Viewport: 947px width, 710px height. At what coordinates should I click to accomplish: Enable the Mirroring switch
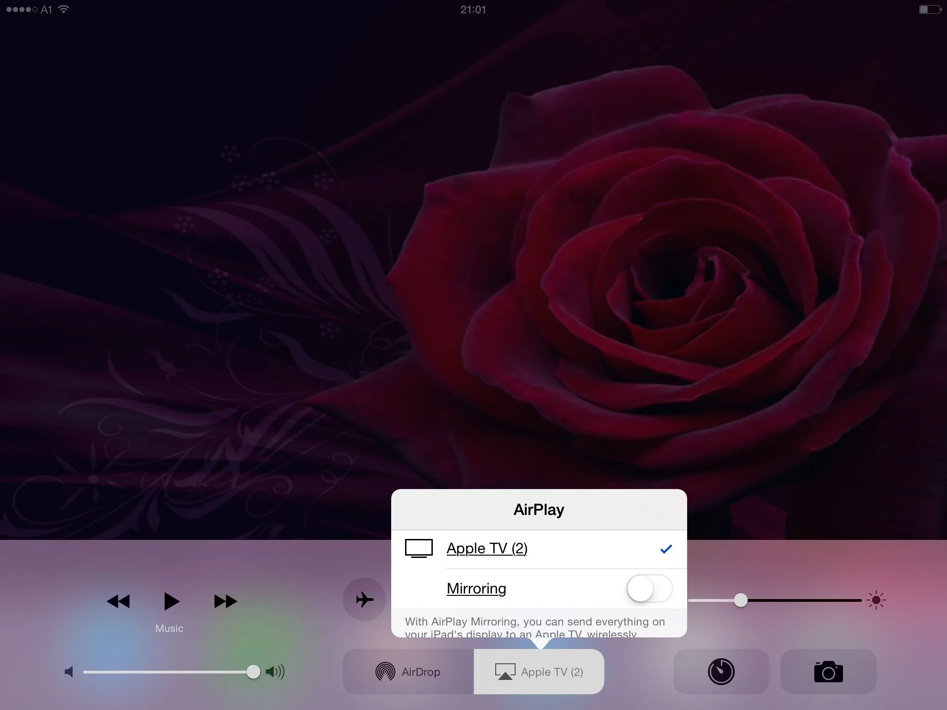pos(649,588)
